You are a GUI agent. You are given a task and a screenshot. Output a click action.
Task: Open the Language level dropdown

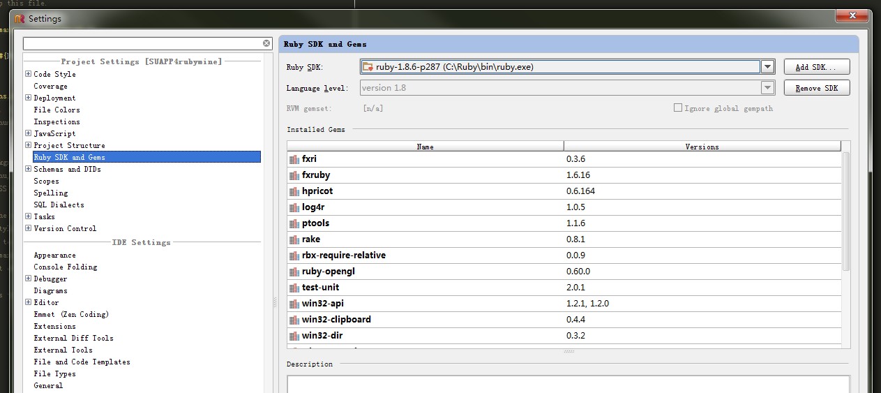tap(768, 88)
